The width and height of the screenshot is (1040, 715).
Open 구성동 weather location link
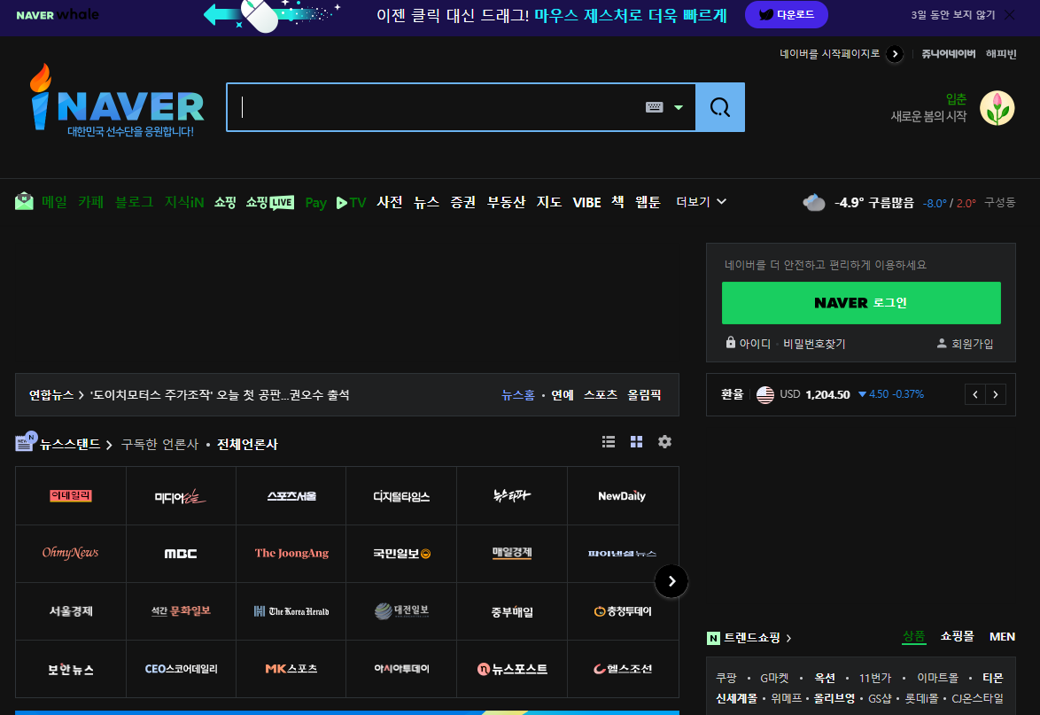(x=999, y=202)
